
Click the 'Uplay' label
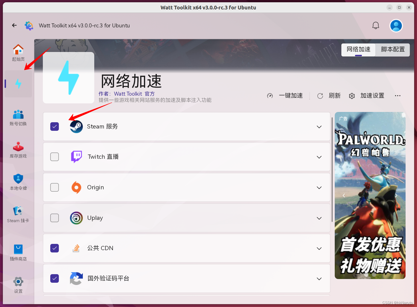(95, 218)
